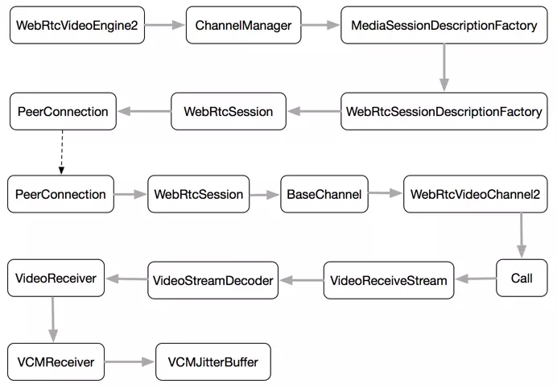Select PeerConnection node the dashed arrow points to
The height and width of the screenshot is (388, 557).
point(61,194)
